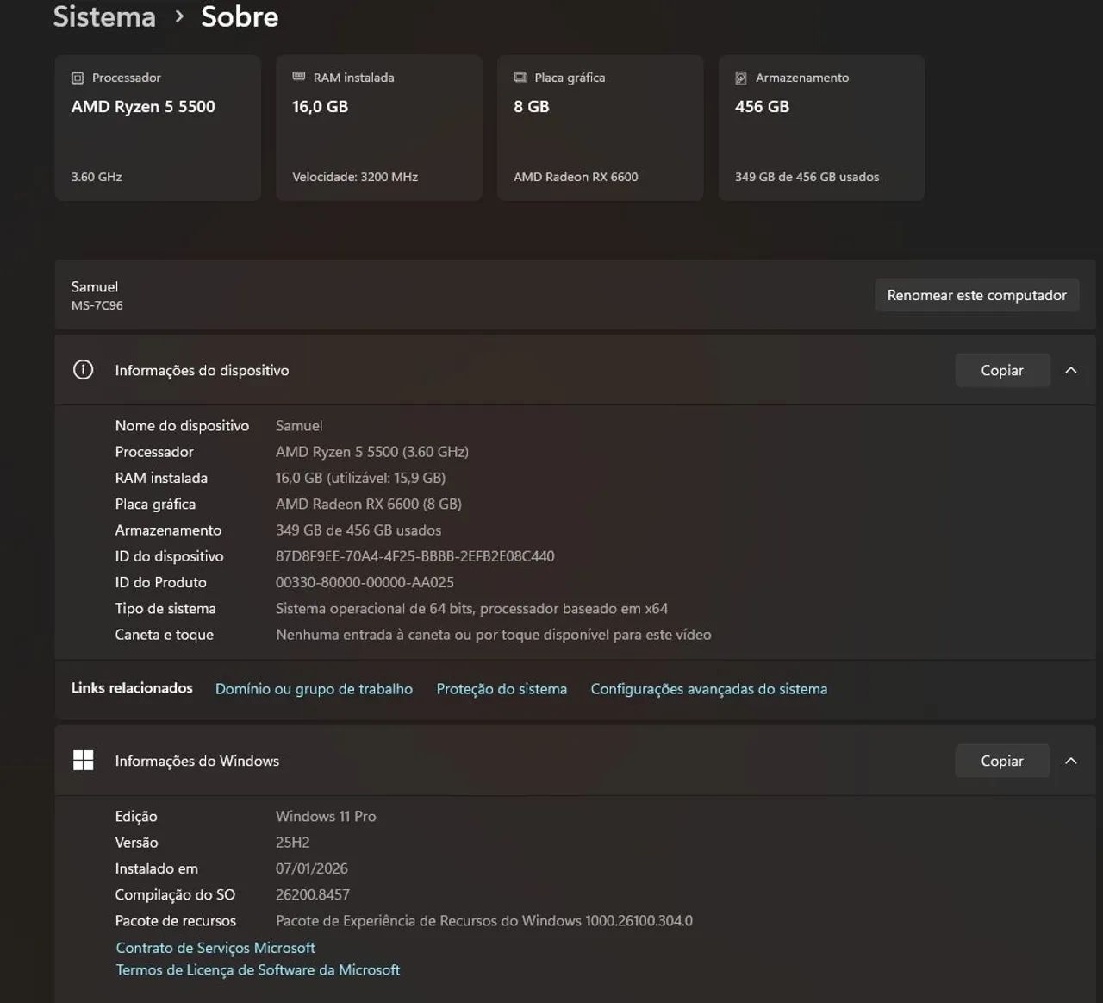
Task: Click the model text MS-7C96
Action: click(x=97, y=305)
